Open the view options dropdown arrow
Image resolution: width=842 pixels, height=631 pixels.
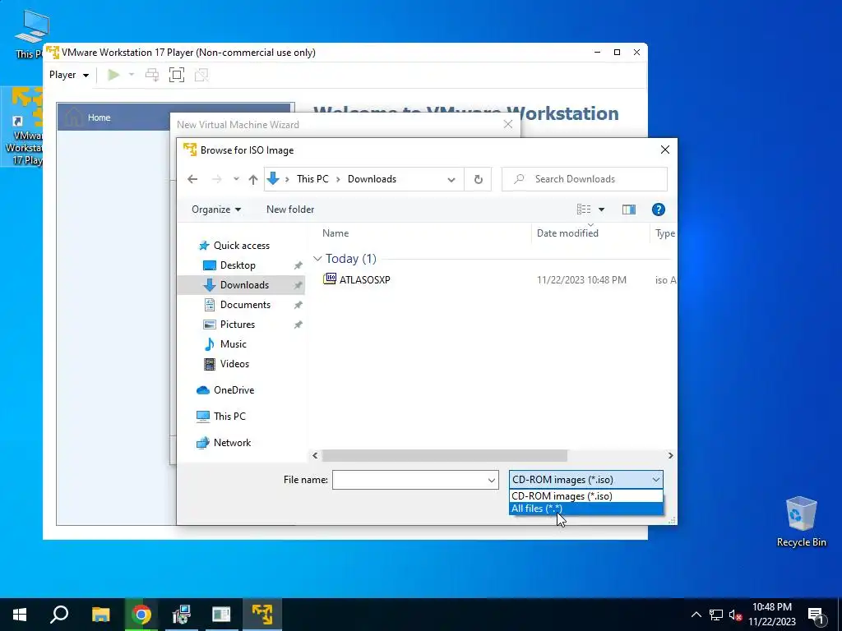(x=601, y=210)
